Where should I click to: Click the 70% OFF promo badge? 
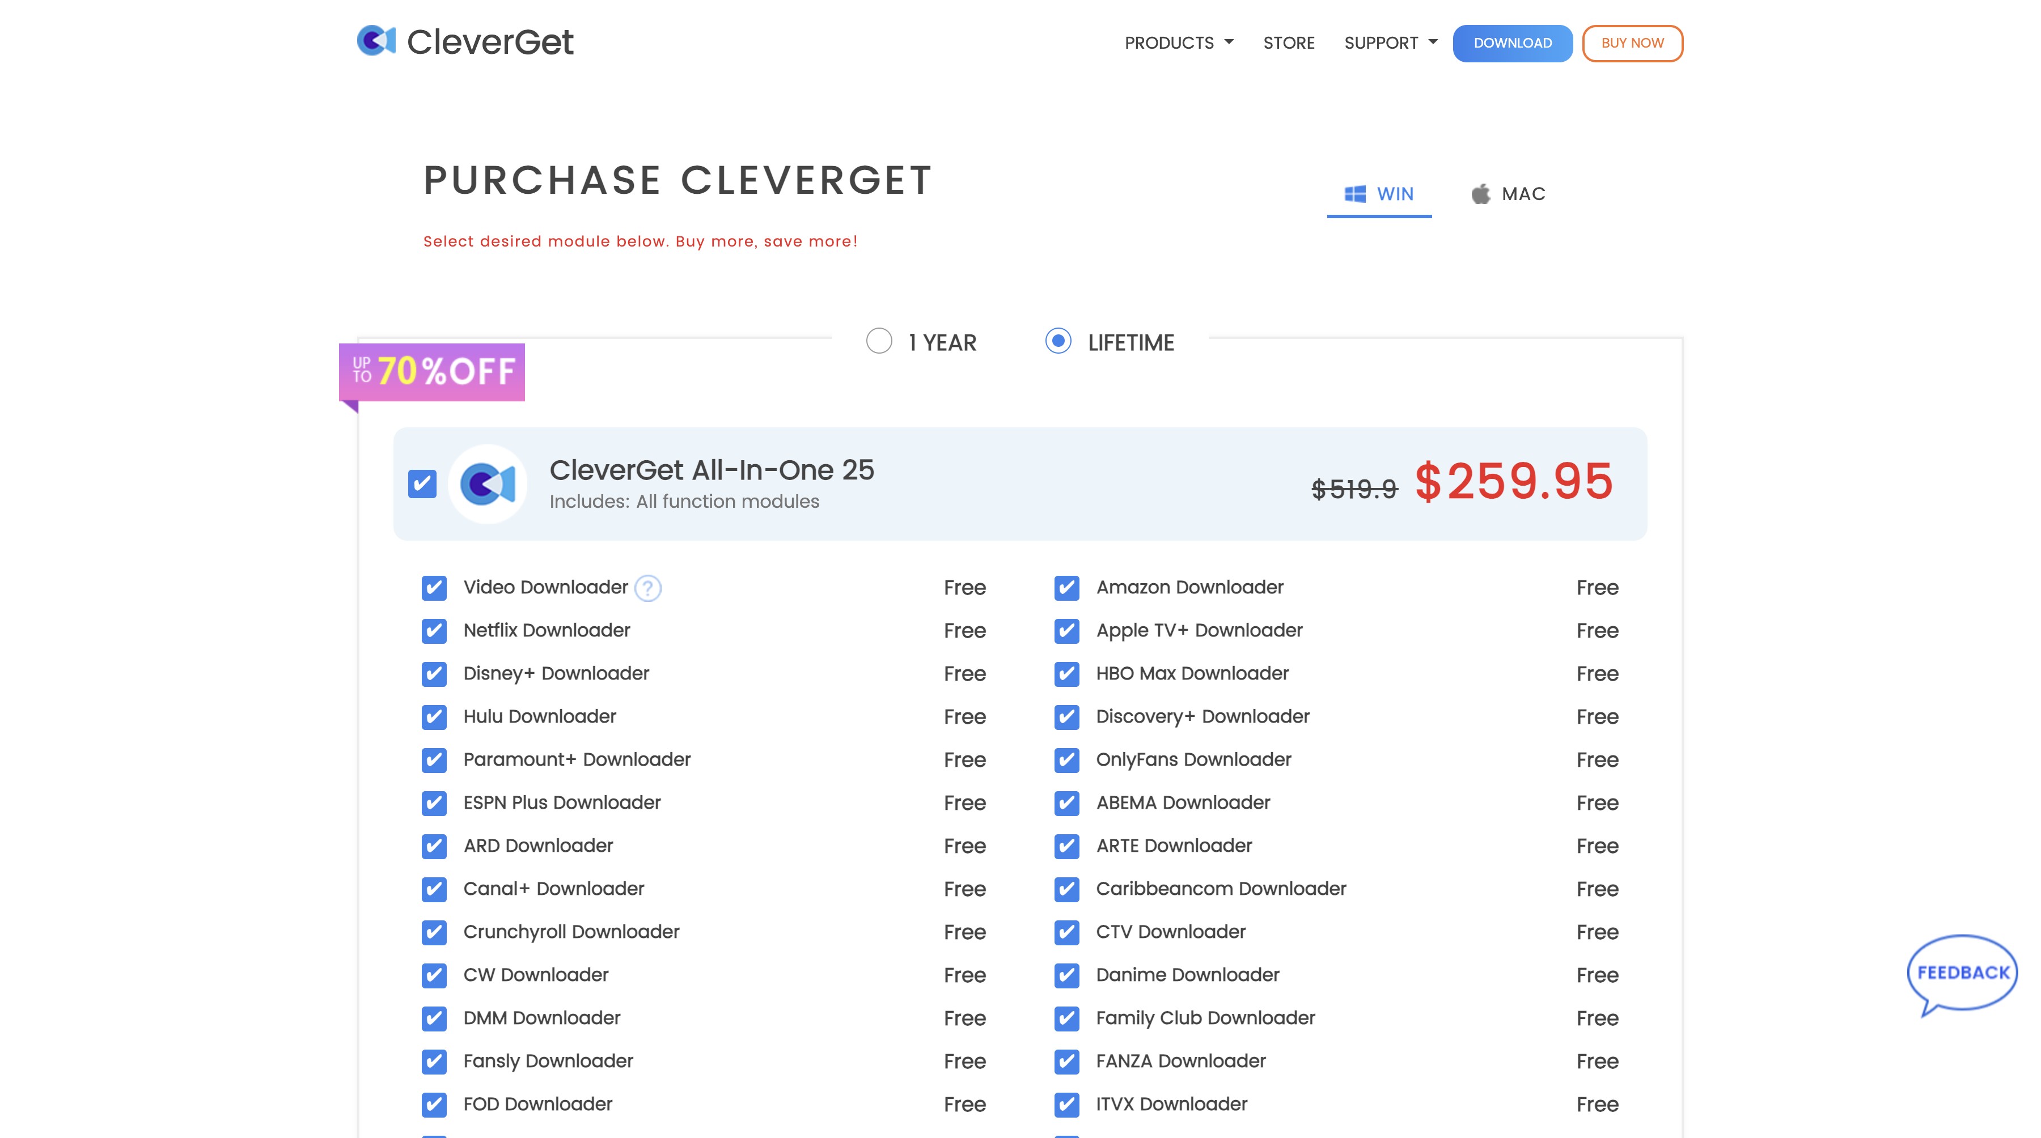coord(432,371)
